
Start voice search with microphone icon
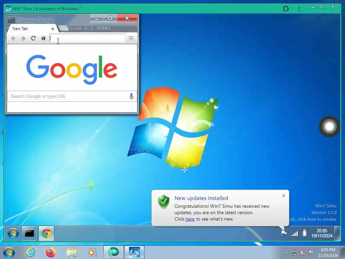[x=131, y=96]
